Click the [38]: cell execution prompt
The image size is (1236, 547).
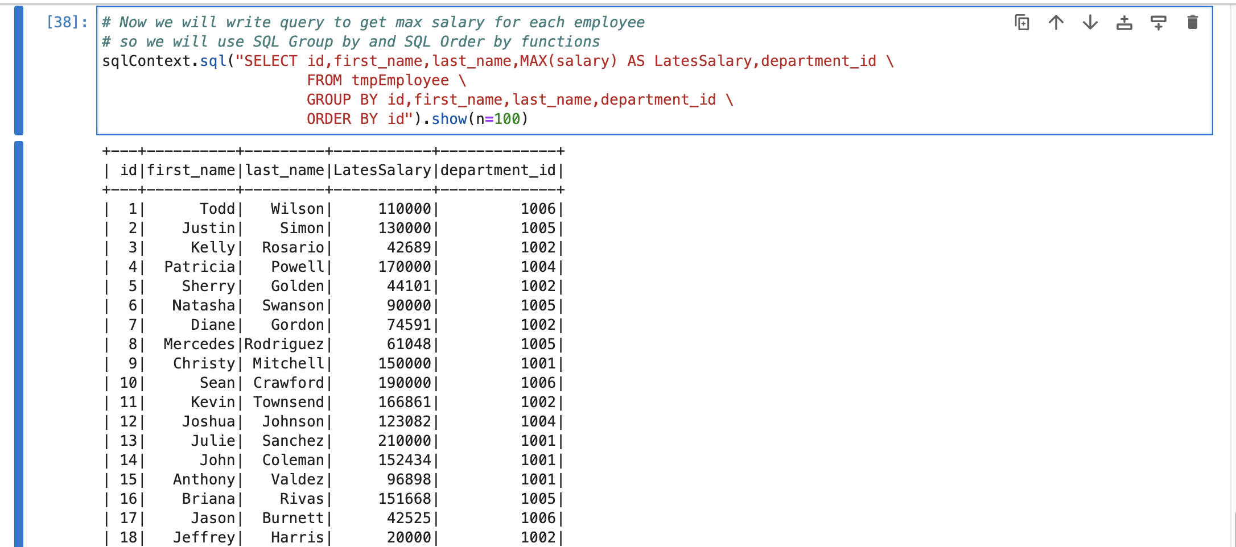point(67,23)
